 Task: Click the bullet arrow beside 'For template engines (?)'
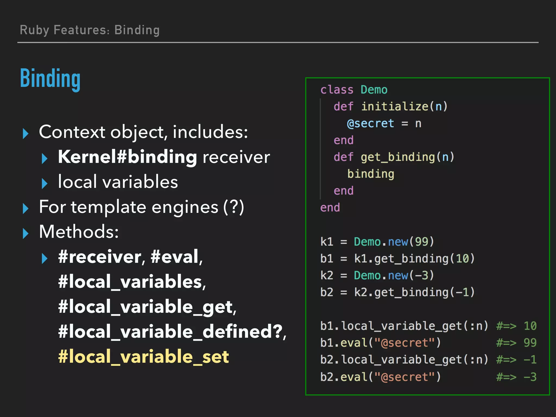tap(26, 208)
